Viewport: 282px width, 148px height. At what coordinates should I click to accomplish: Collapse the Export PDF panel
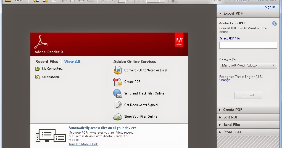click(x=248, y=14)
